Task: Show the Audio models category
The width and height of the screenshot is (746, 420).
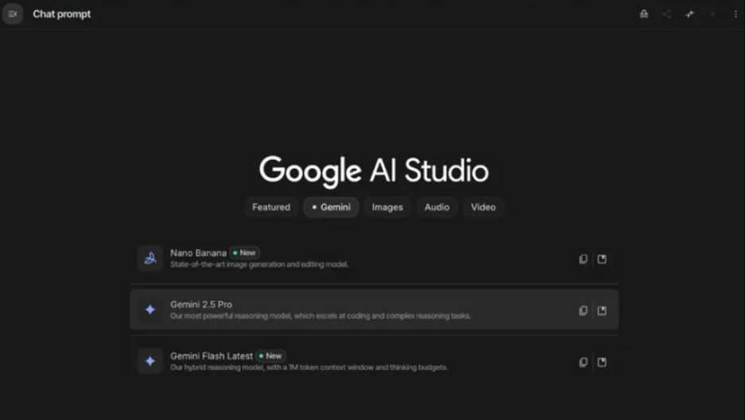Action: (x=437, y=207)
